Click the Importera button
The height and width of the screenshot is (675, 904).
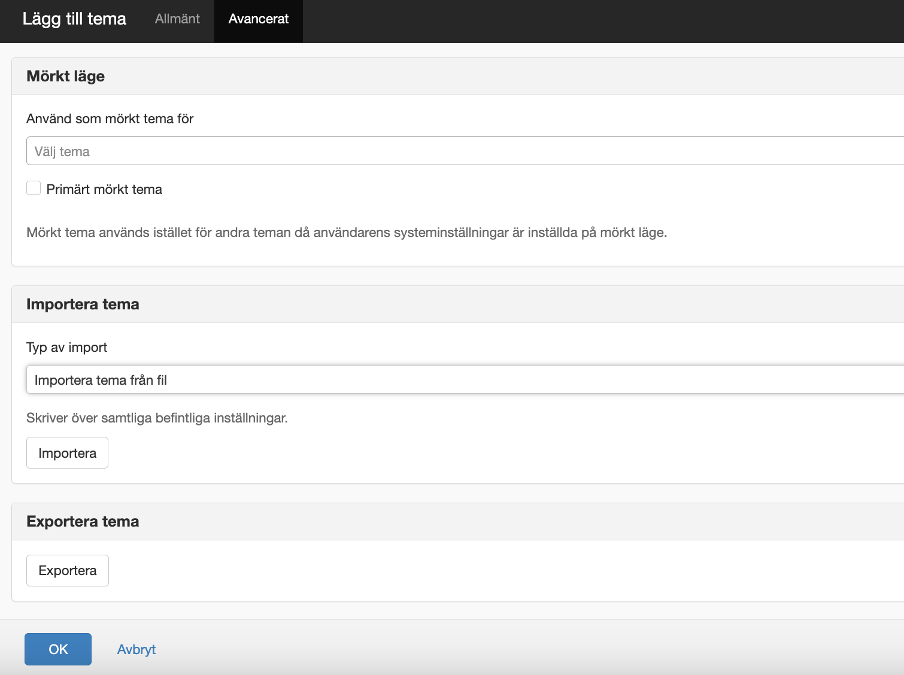pyautogui.click(x=67, y=453)
